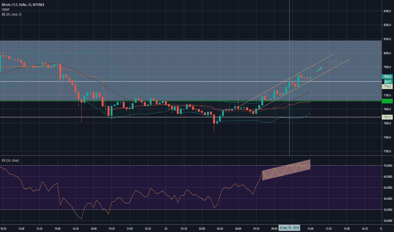Click the 8000.0 price scale value
394x232 pixels.
click(388, 53)
